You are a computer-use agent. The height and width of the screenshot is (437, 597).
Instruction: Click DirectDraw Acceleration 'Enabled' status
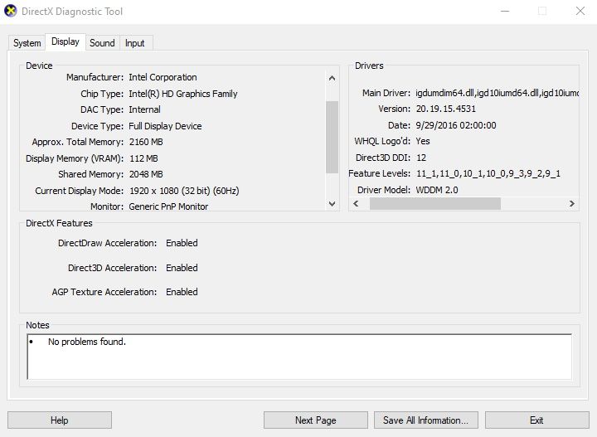(x=182, y=243)
